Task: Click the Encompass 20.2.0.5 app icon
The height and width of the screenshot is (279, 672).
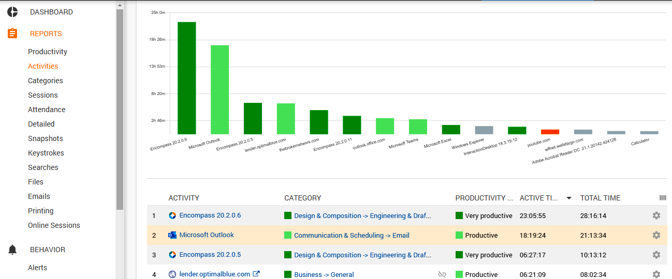Action: [172, 255]
